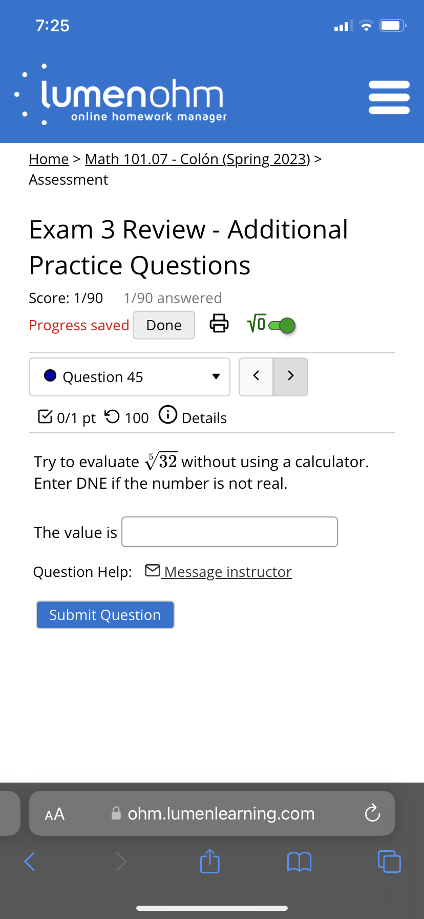Click the print icon
The width and height of the screenshot is (424, 919).
click(219, 325)
